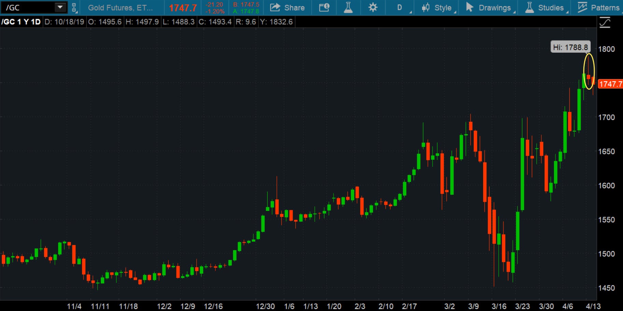Click the Share arrow icon

coord(275,7)
